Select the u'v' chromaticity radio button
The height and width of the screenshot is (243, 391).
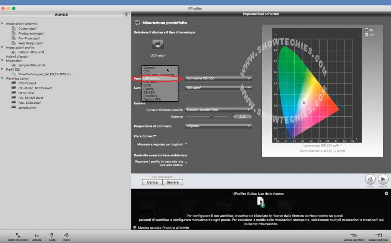367,35
